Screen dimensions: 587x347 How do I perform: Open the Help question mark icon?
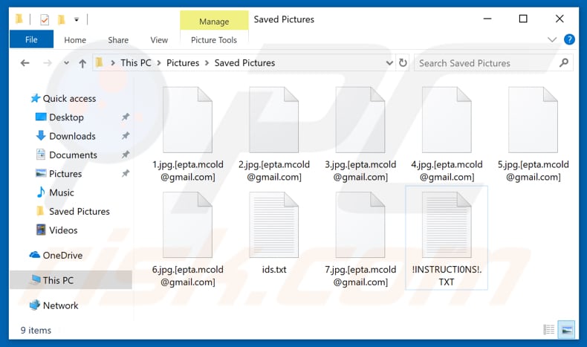click(569, 39)
